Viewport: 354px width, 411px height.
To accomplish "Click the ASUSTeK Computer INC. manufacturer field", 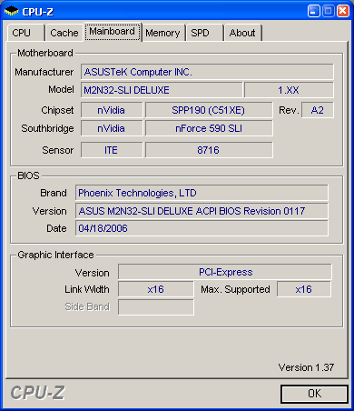I will pyautogui.click(x=207, y=72).
